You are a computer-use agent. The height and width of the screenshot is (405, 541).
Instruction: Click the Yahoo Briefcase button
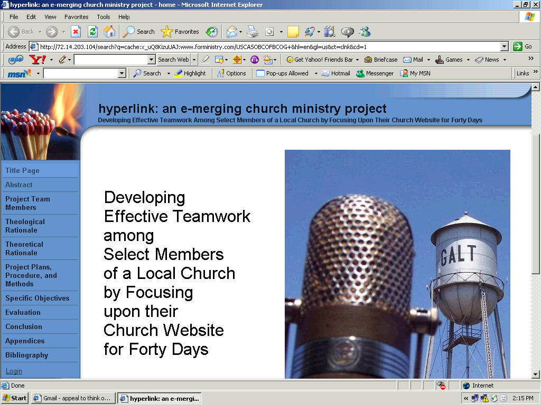(x=381, y=60)
